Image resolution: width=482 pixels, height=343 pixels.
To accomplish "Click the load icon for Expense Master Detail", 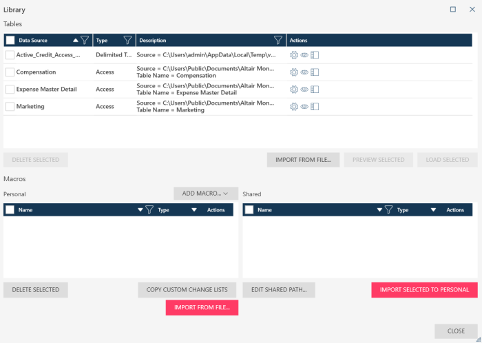I will [x=315, y=89].
